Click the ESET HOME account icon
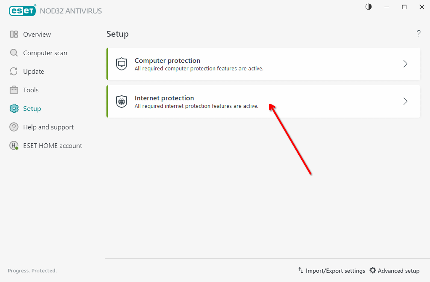The width and height of the screenshot is (430, 282). pos(14,146)
